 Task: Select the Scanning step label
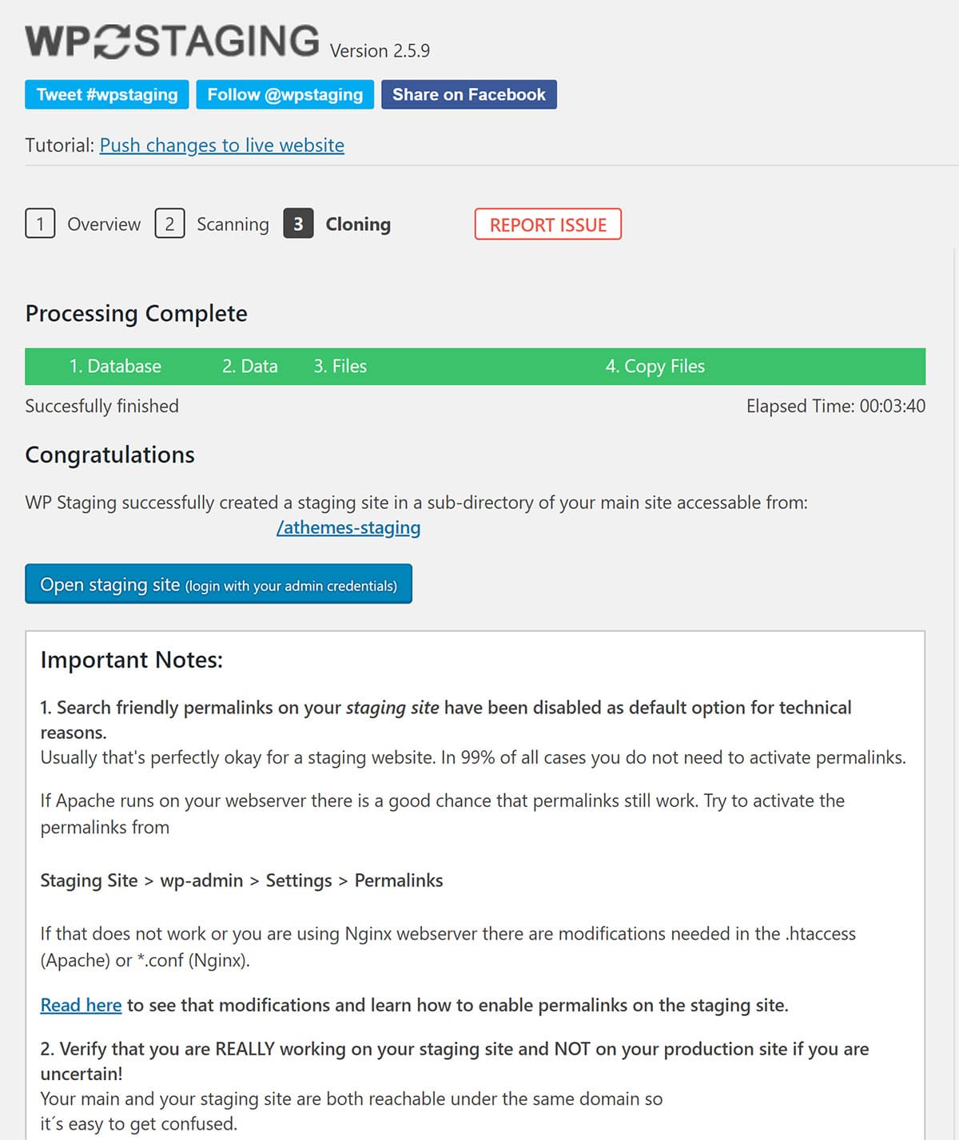click(233, 224)
